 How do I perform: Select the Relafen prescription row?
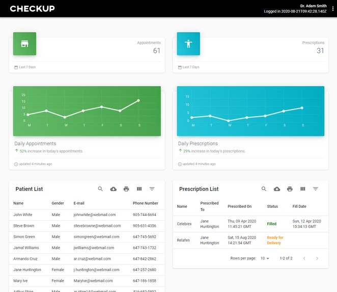250,241
